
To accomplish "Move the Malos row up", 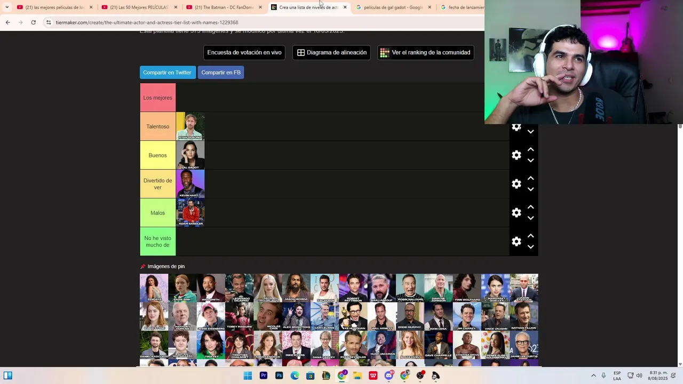I will [x=530, y=207].
